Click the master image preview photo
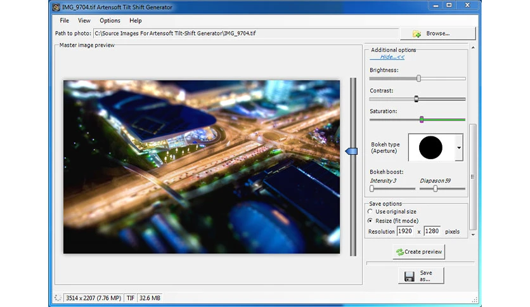Image resolution: width=530 pixels, height=307 pixels. (x=202, y=167)
